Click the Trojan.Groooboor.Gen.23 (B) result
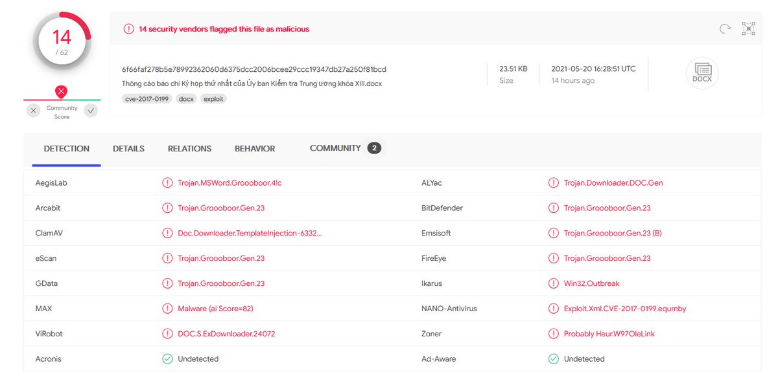Screen dimensions: 778x372 pyautogui.click(x=613, y=233)
